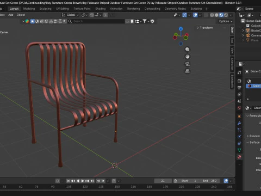Image resolution: width=261 pixels, height=196 pixels.
Task: Open the Scene properties tab icon
Action: (239, 101)
